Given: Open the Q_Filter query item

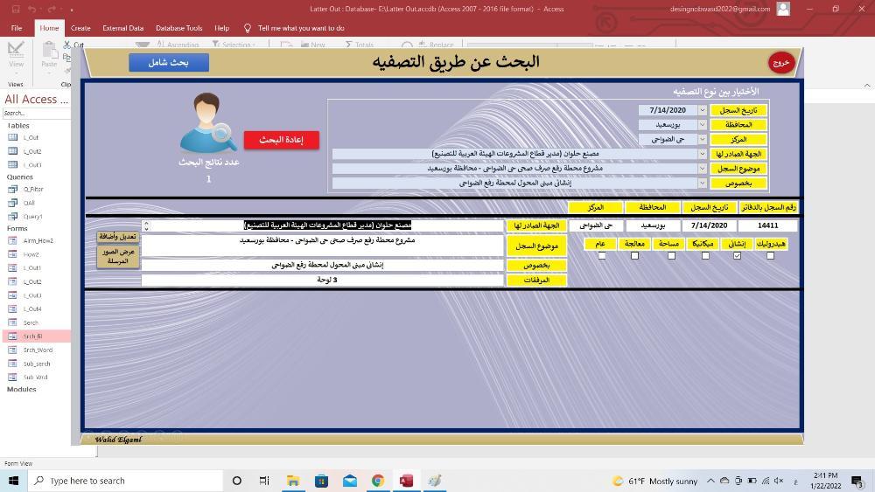Looking at the screenshot, I should [x=33, y=189].
